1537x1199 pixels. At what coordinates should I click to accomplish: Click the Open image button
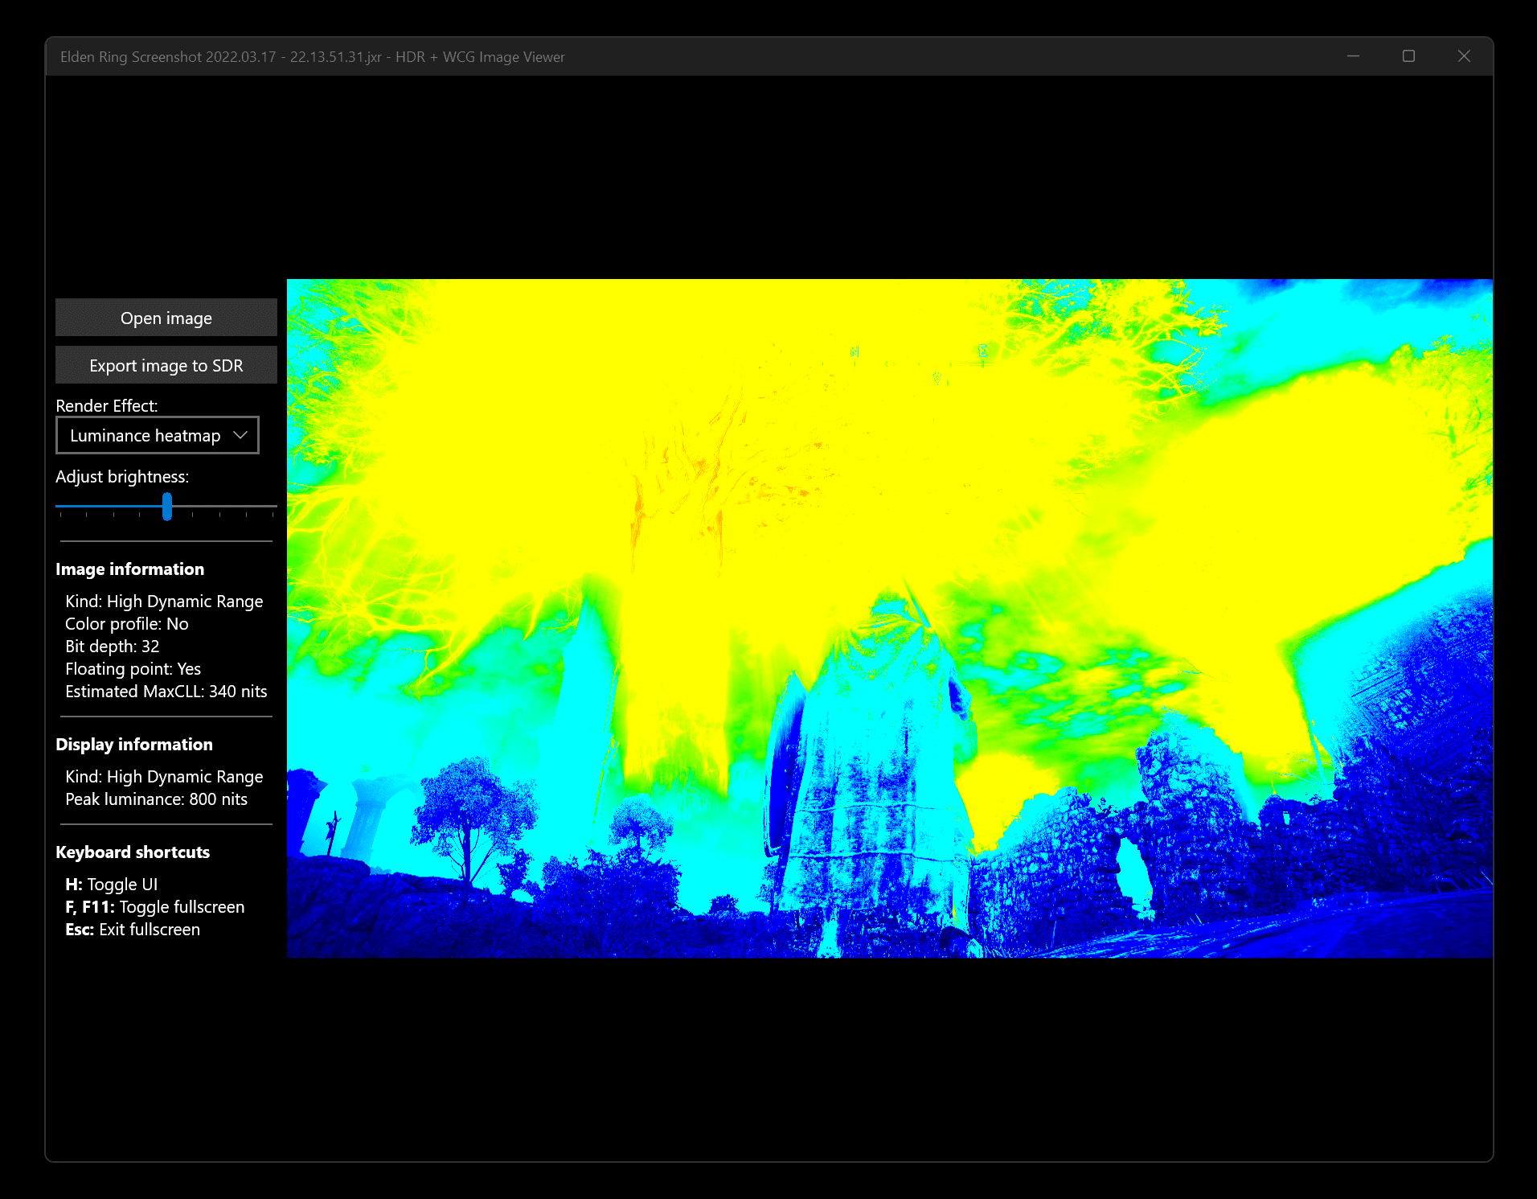(x=166, y=318)
